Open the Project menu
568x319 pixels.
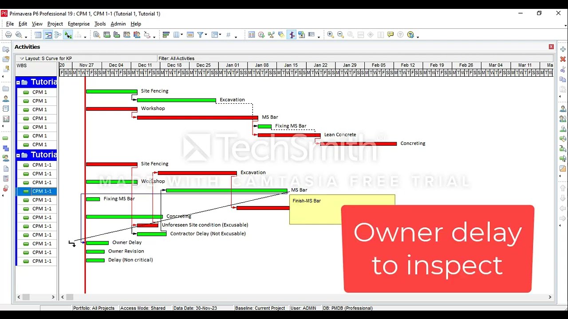[55, 24]
